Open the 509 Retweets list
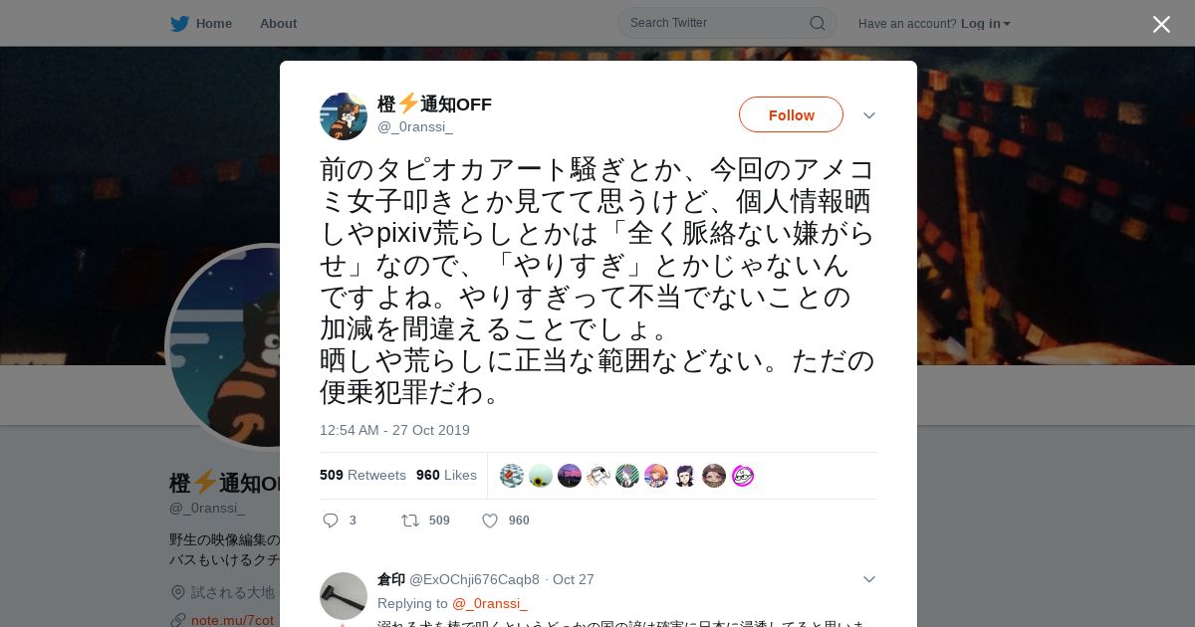This screenshot has width=1195, height=627. coord(362,475)
